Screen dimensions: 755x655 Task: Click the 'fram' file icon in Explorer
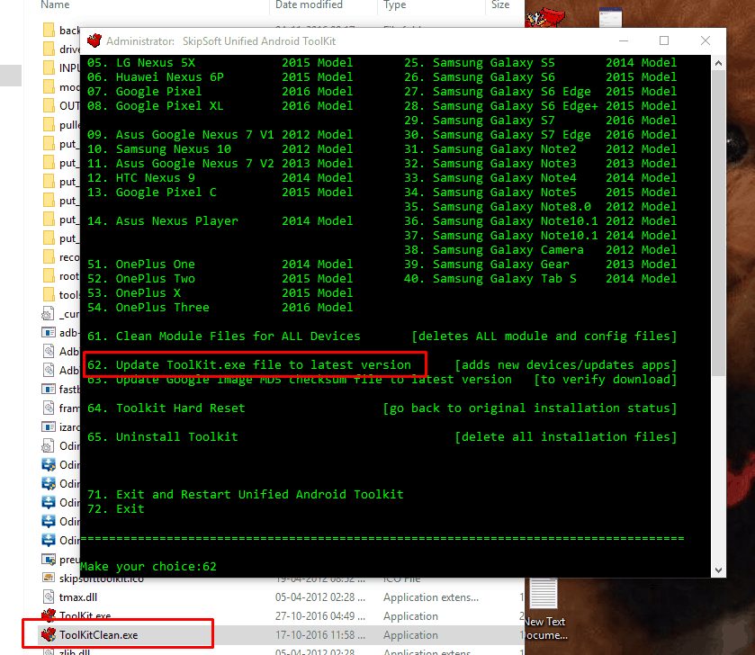49,408
